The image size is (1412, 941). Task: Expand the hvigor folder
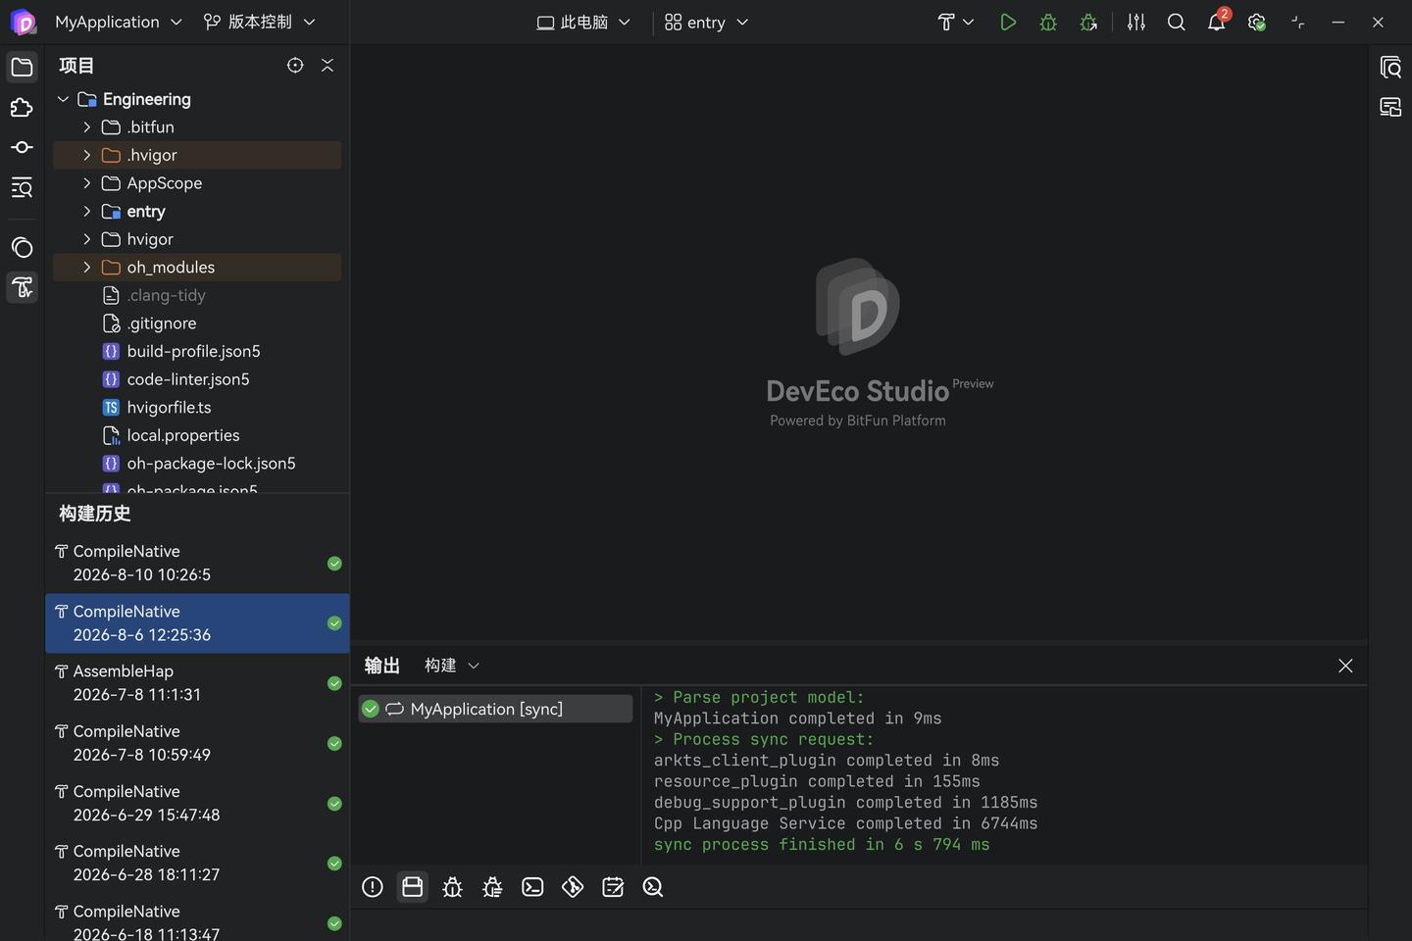[x=86, y=239]
